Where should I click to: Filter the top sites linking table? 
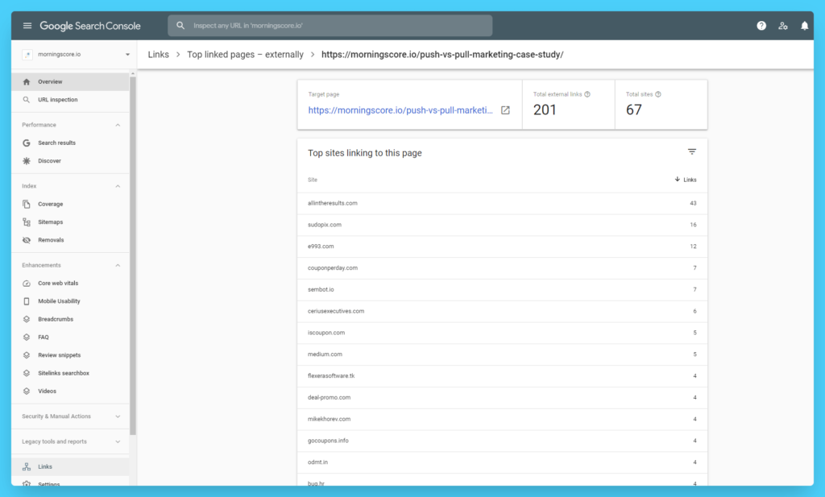(691, 151)
